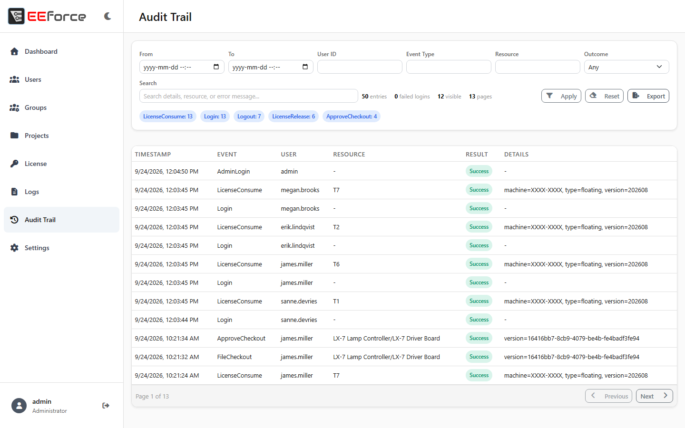The image size is (685, 428).
Task: Export the audit trail
Action: click(648, 96)
